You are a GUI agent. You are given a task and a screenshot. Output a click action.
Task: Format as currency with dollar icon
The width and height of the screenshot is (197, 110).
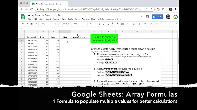point(51,24)
